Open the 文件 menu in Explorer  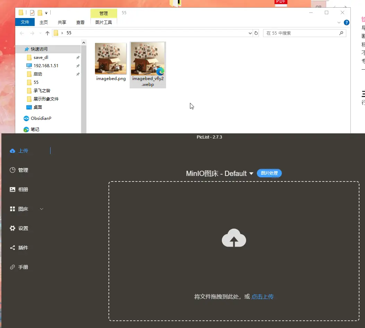(25, 22)
